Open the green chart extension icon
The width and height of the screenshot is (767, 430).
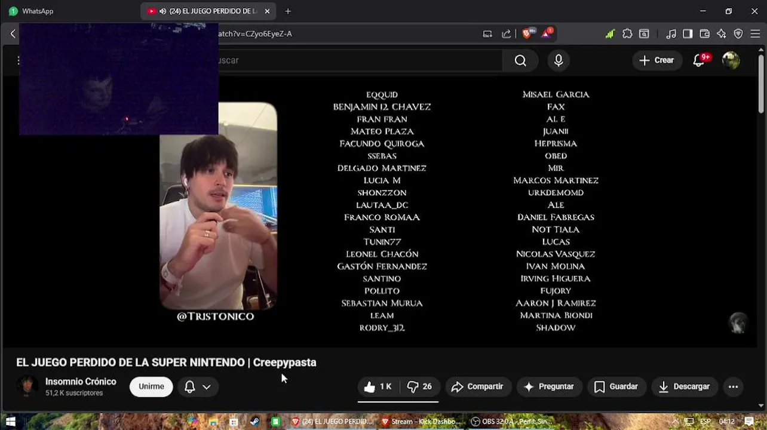click(x=610, y=34)
